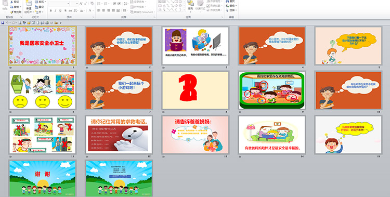Click Convert to SmartArt button

142,12
